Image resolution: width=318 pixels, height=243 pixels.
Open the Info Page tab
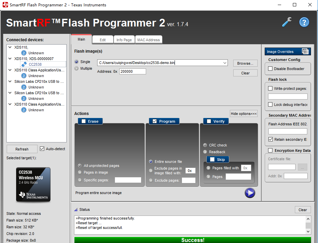click(x=124, y=40)
